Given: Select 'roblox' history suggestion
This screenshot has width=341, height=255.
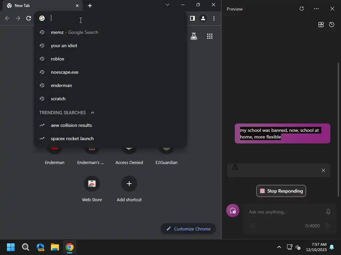Looking at the screenshot, I should pos(111,59).
